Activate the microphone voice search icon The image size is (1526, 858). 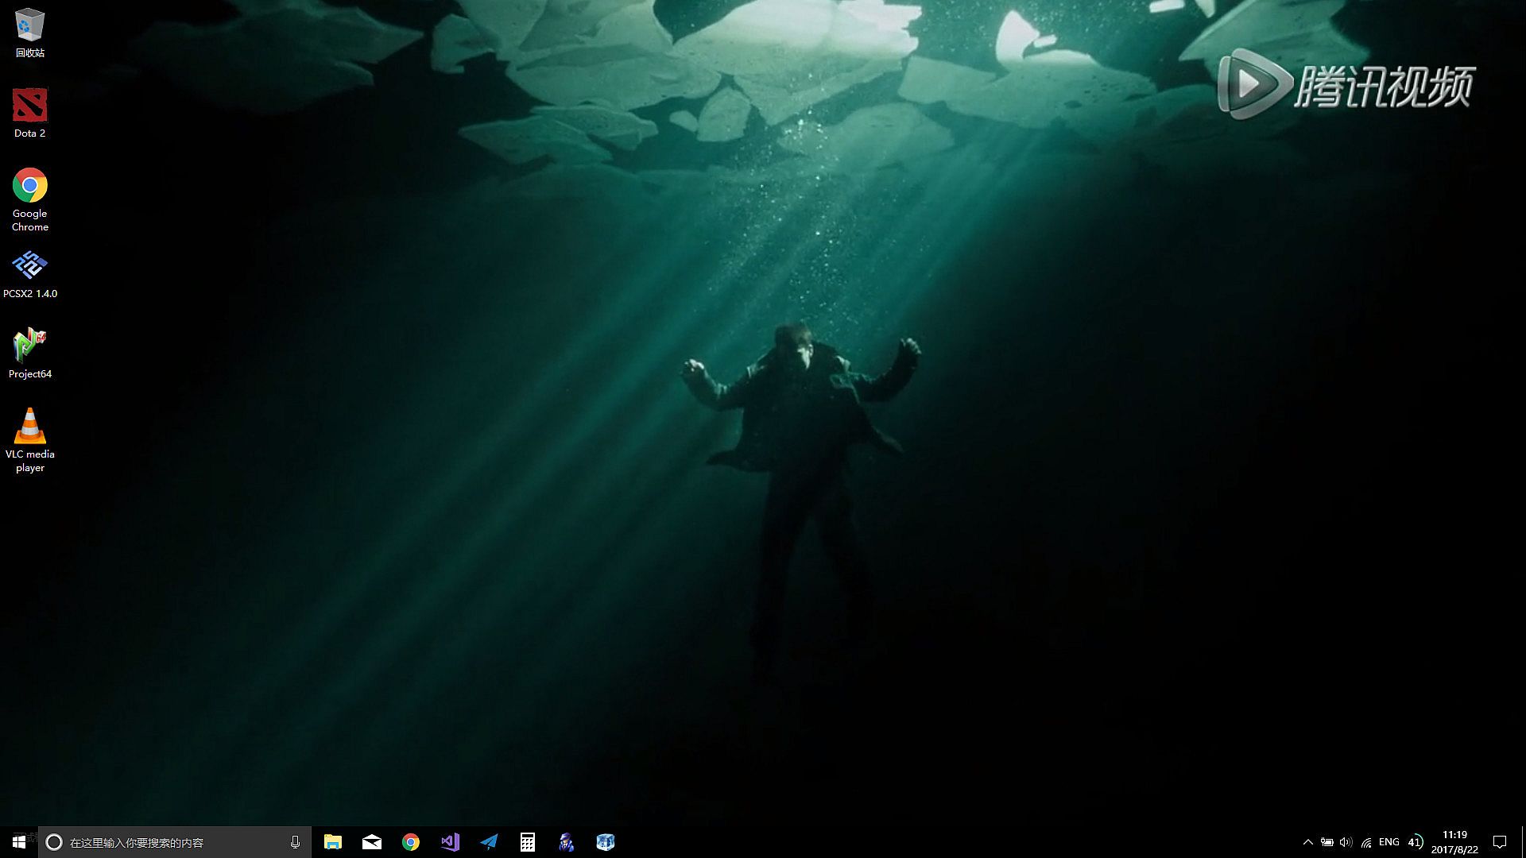pos(295,842)
